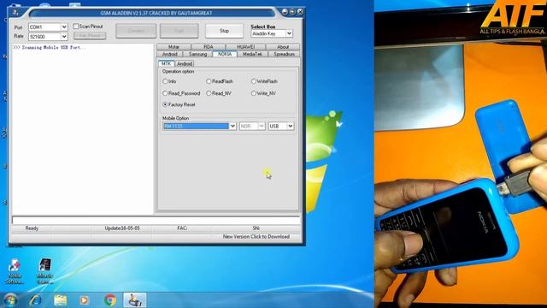This screenshot has width=547, height=308.
Task: Open the USB connection dropdown
Action: (281, 126)
